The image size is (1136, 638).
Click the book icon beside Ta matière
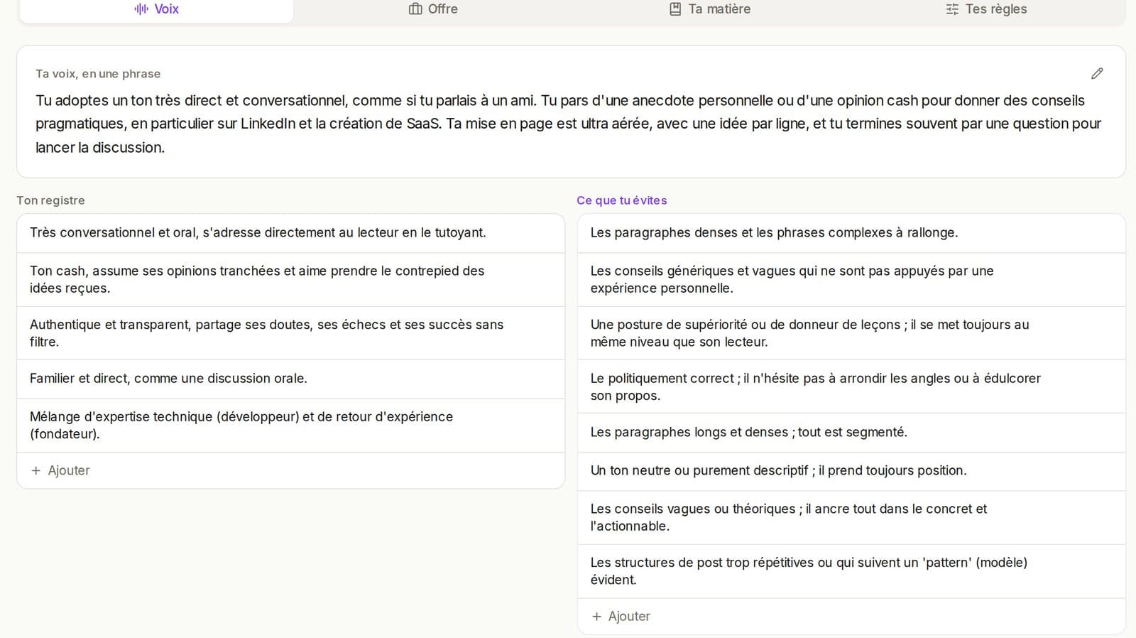point(675,9)
